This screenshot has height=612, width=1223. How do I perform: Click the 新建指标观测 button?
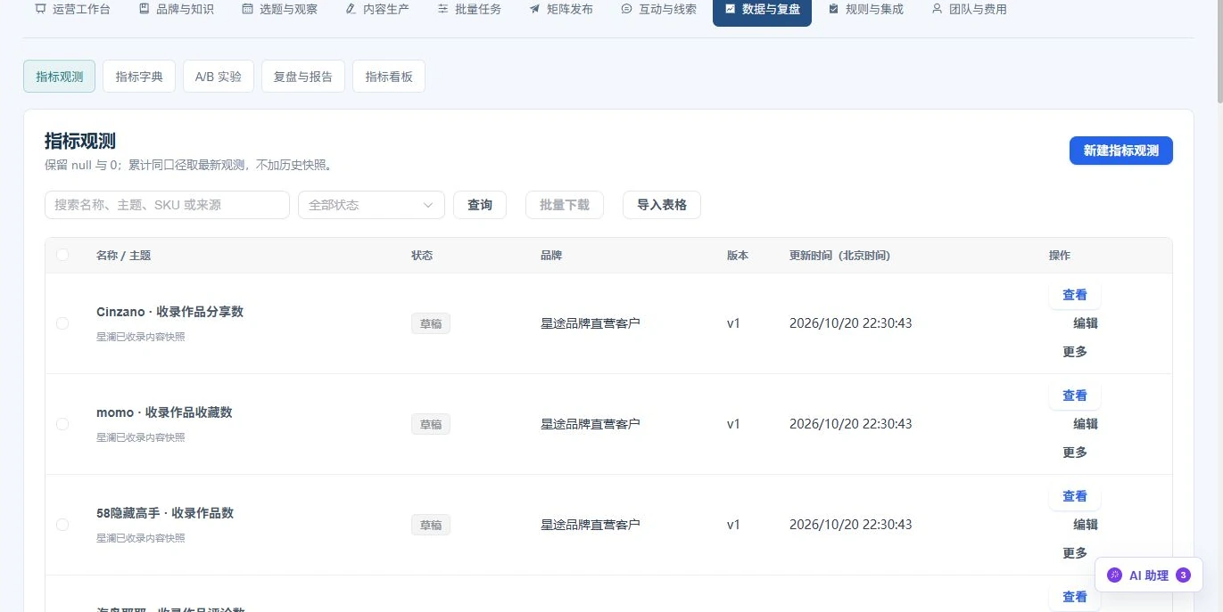click(1121, 151)
